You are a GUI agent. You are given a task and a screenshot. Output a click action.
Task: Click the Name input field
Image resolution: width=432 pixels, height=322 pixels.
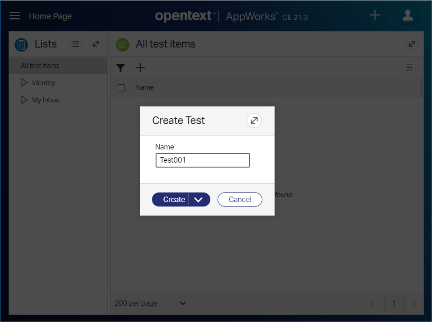[203, 160]
